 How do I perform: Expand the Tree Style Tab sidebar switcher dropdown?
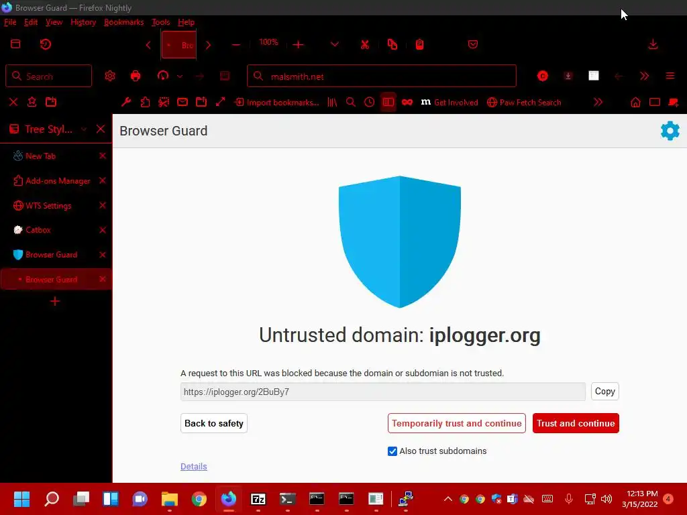(84, 129)
